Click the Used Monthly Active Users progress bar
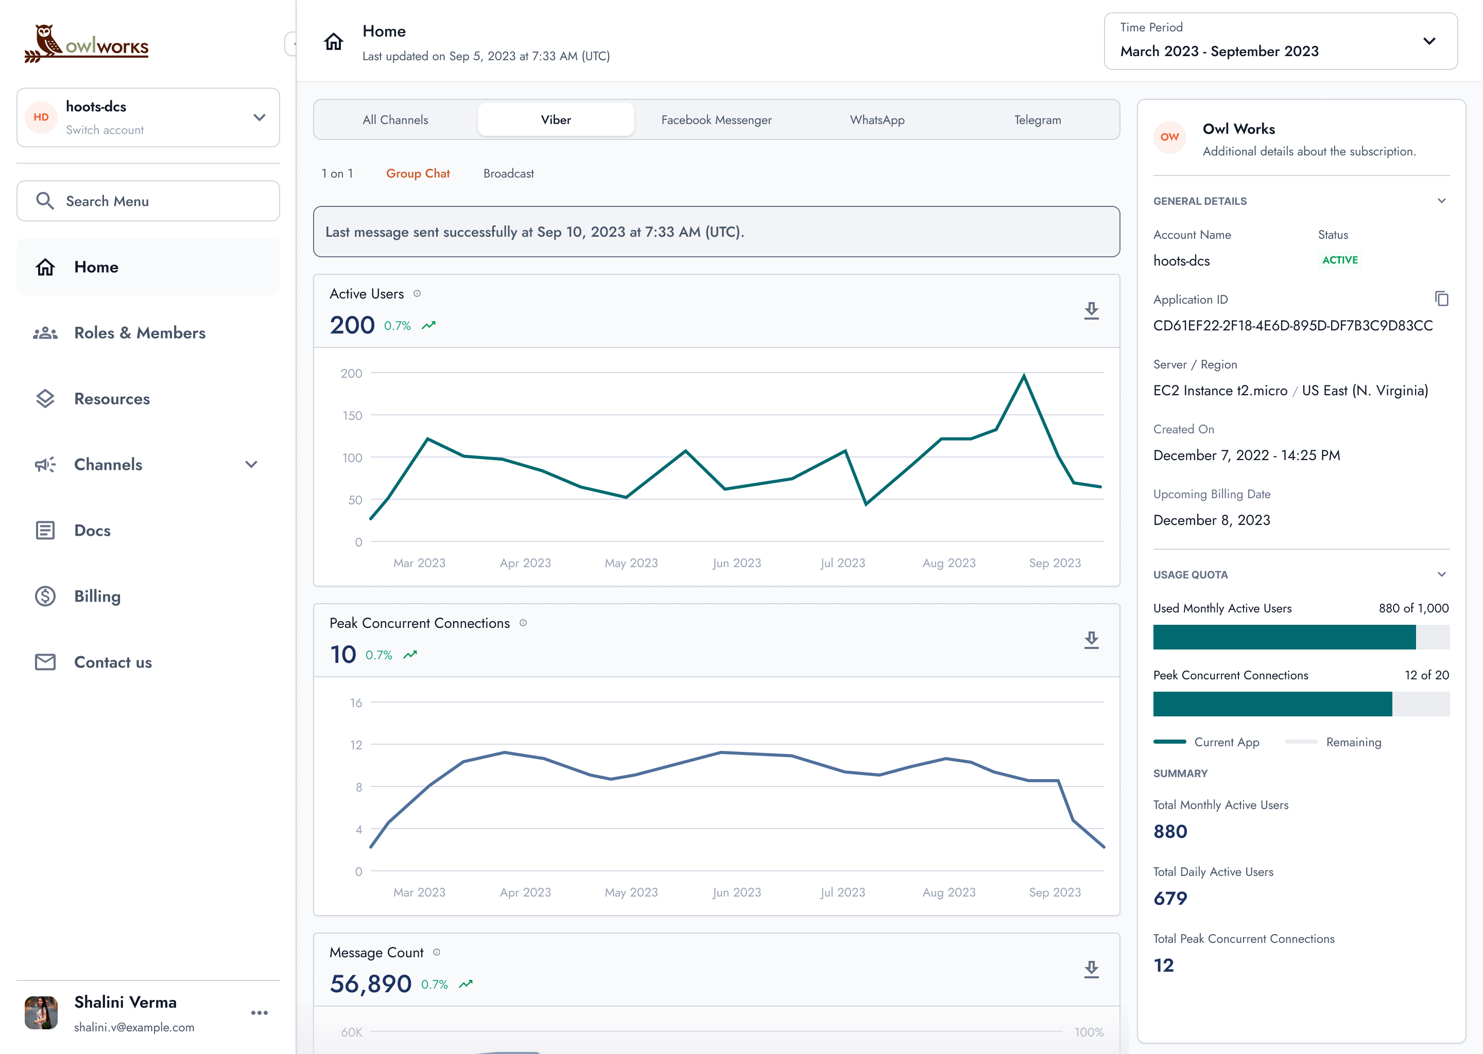 click(x=1301, y=637)
